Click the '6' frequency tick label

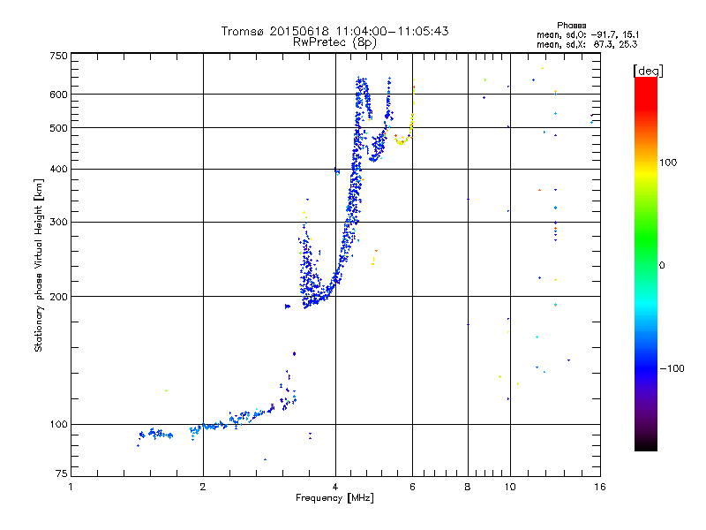[x=412, y=487]
